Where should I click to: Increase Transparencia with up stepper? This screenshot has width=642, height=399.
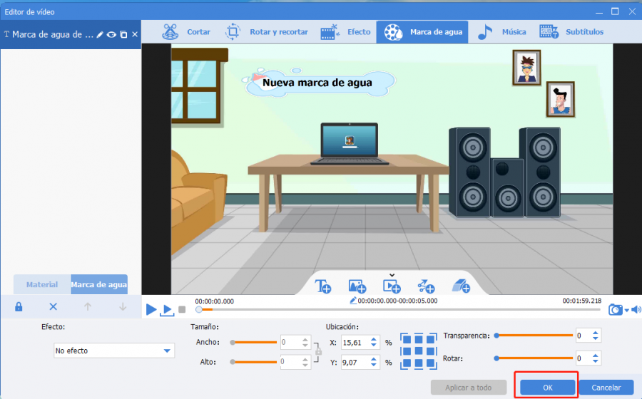(x=596, y=333)
